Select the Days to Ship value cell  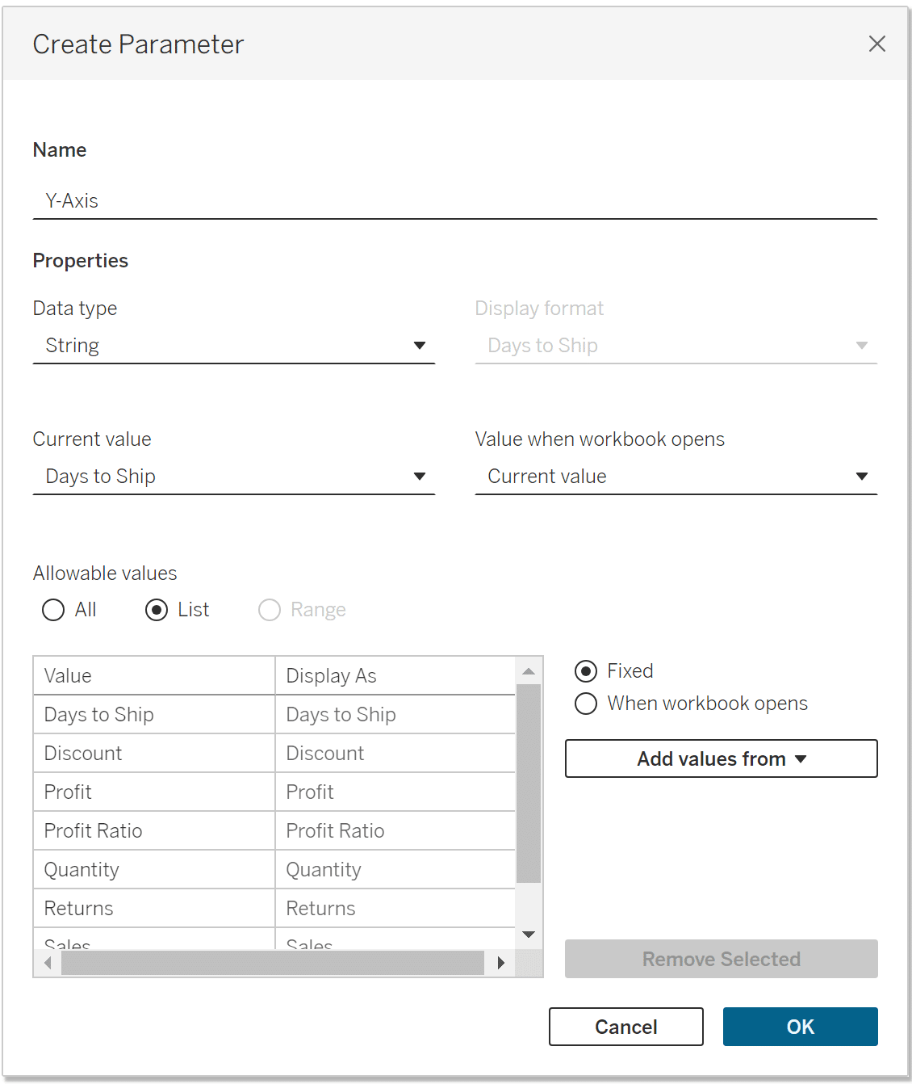pyautogui.click(x=154, y=715)
